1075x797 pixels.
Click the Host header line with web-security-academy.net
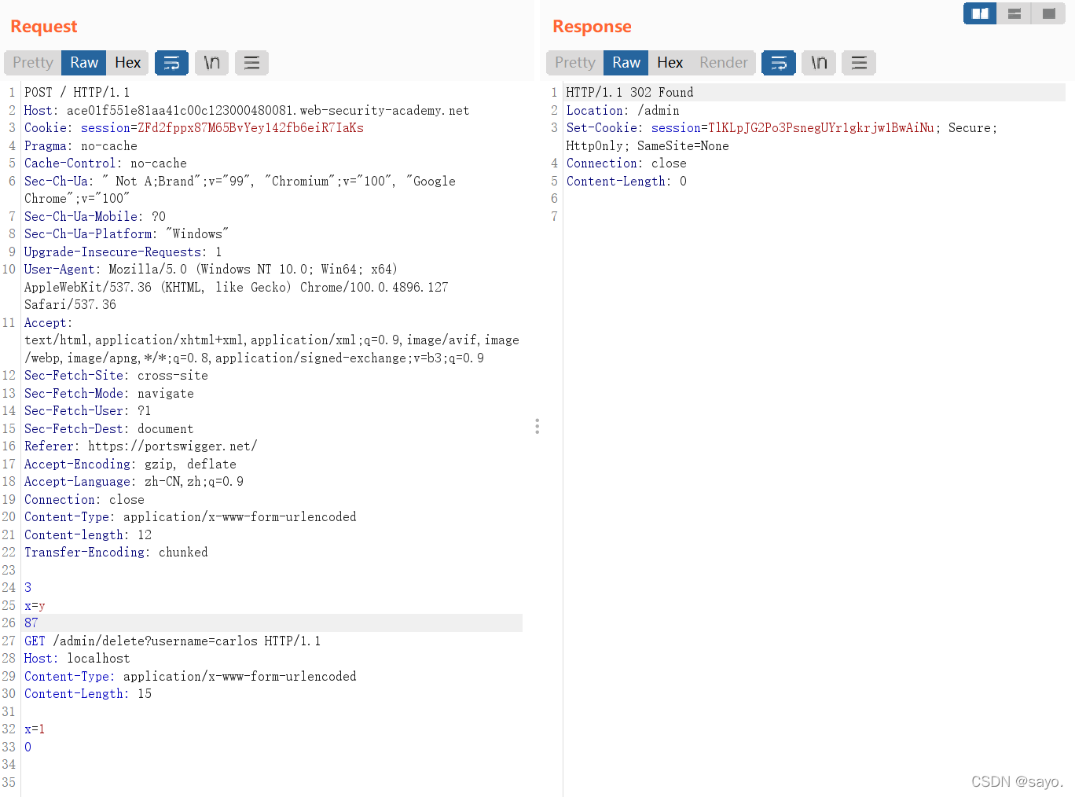tap(247, 111)
